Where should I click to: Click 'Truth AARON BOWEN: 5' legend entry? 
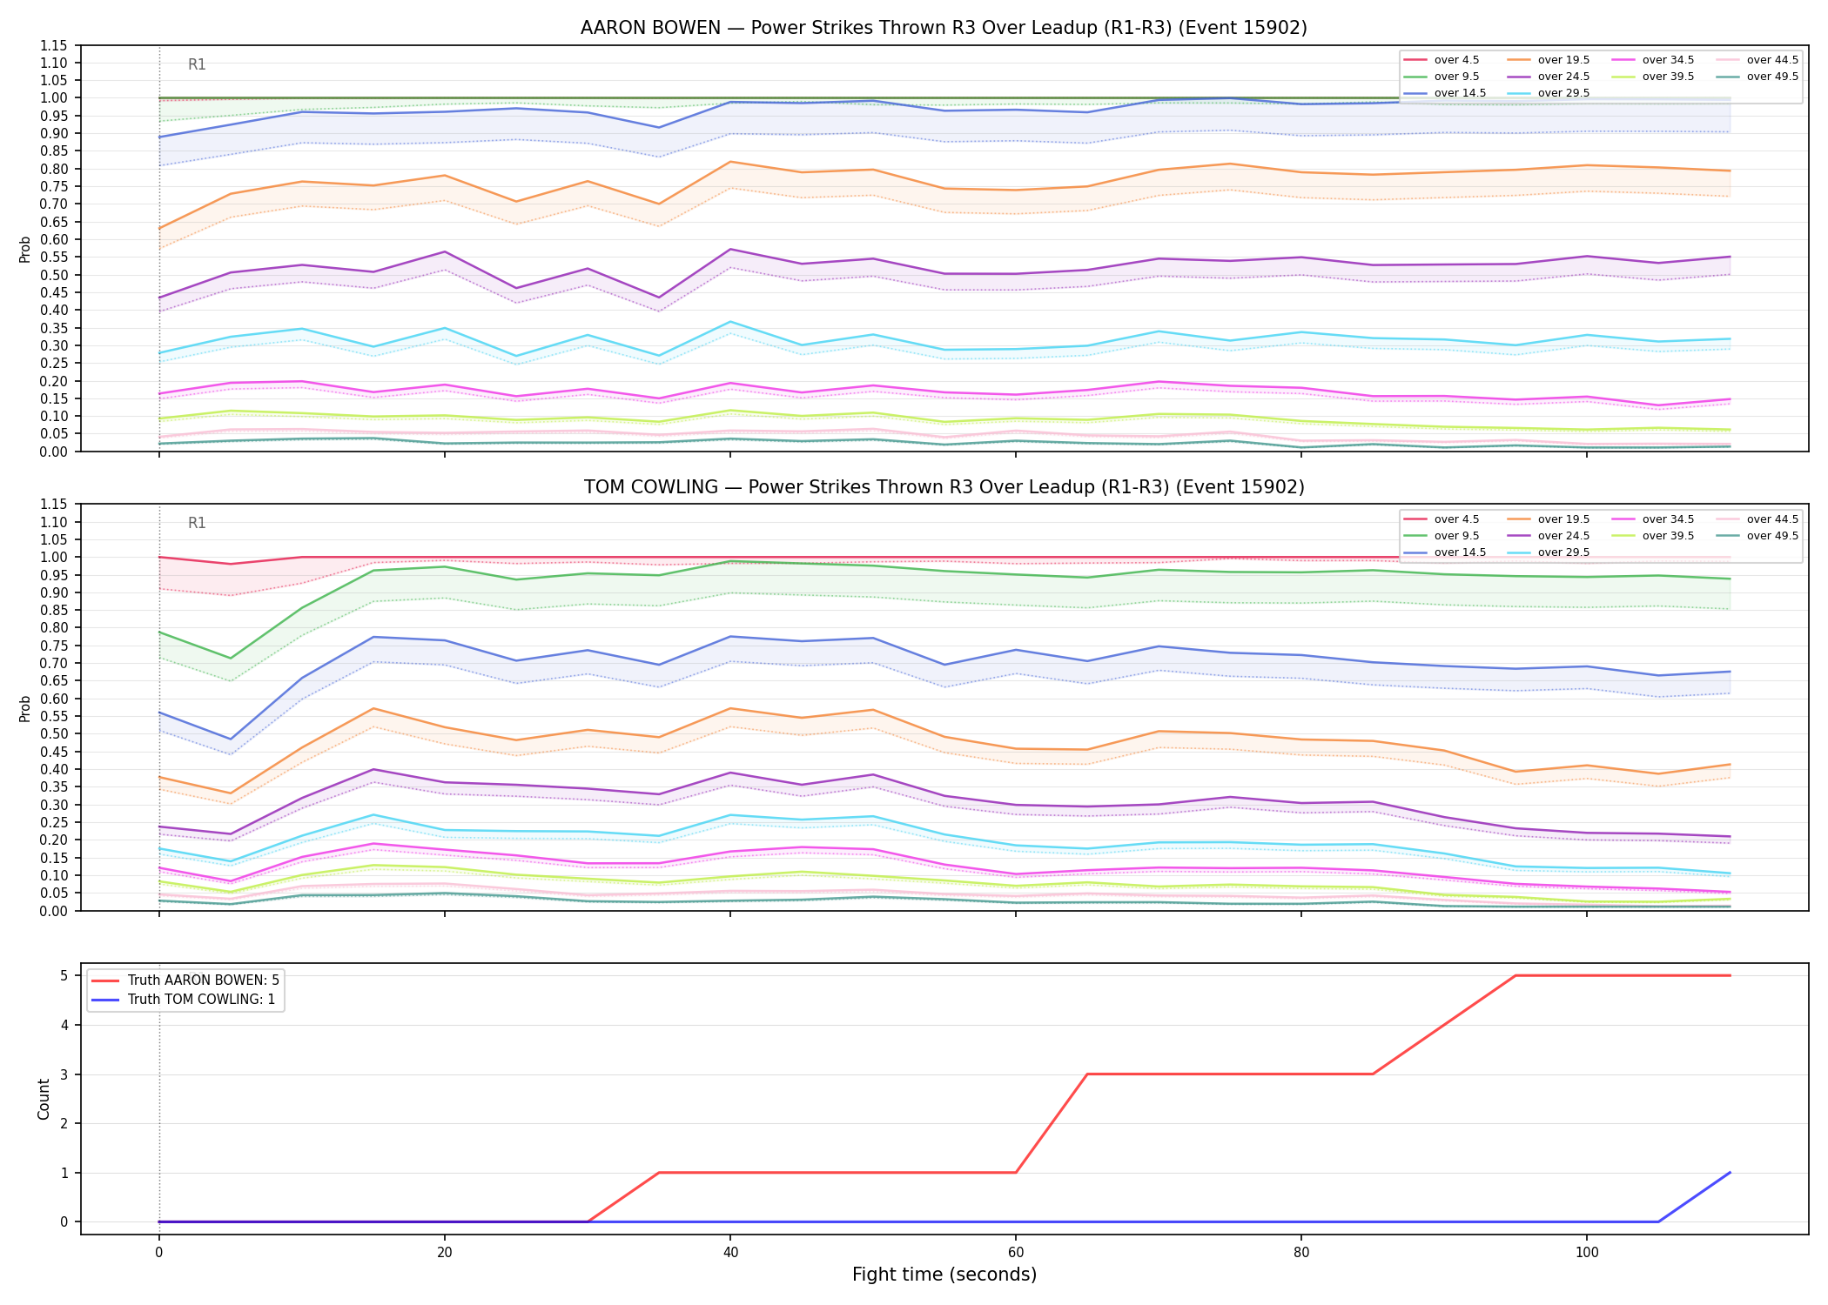(x=185, y=980)
